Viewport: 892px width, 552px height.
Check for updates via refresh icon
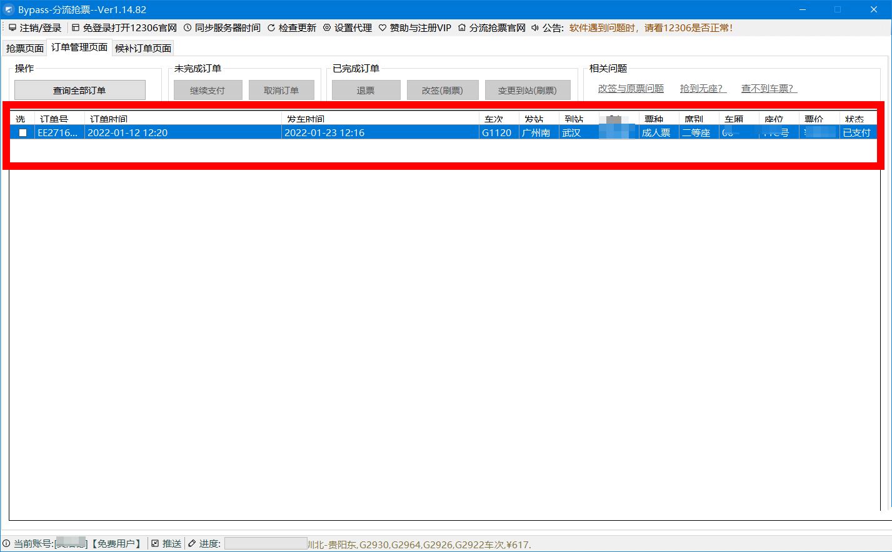271,28
